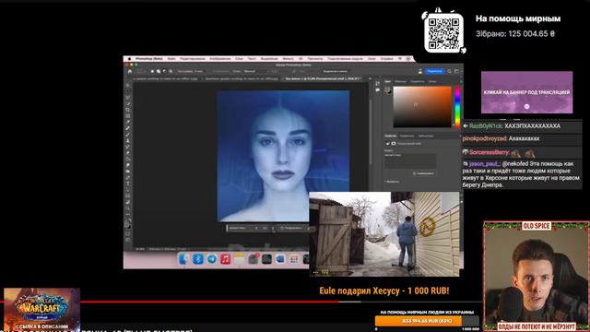Viewport: 590px width, 332px height.
Task: Choose Add to selection mode icon
Action: 159,71
